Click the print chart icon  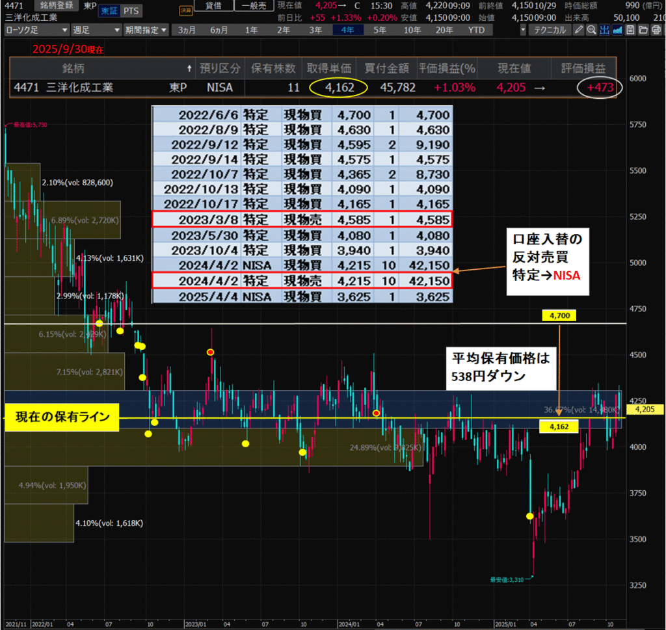click(x=655, y=30)
